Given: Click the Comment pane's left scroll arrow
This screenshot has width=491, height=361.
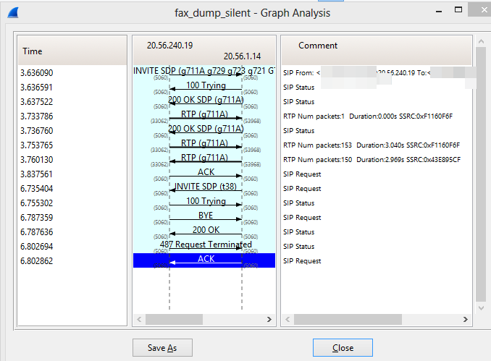Looking at the screenshot, I should pyautogui.click(x=288, y=319).
